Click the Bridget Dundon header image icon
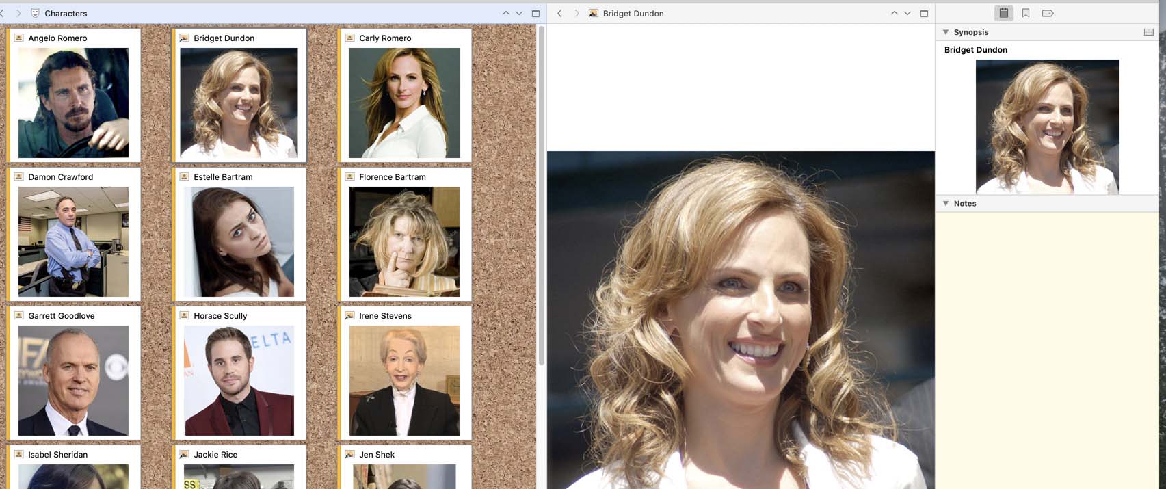Image resolution: width=1166 pixels, height=489 pixels. click(594, 13)
